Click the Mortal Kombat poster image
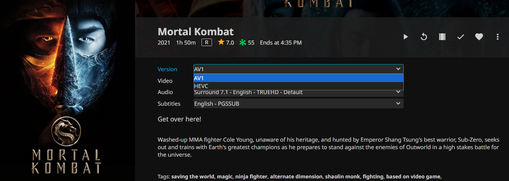The height and width of the screenshot is (181, 509). point(67,90)
